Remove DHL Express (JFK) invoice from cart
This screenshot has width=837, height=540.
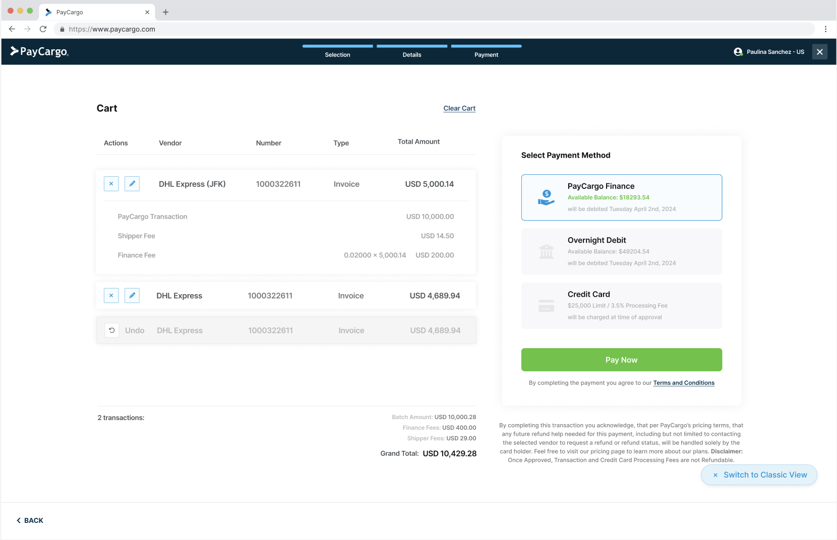[111, 184]
